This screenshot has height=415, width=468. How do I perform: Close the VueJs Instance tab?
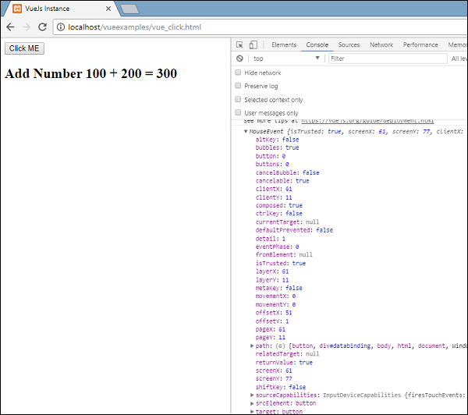107,8
